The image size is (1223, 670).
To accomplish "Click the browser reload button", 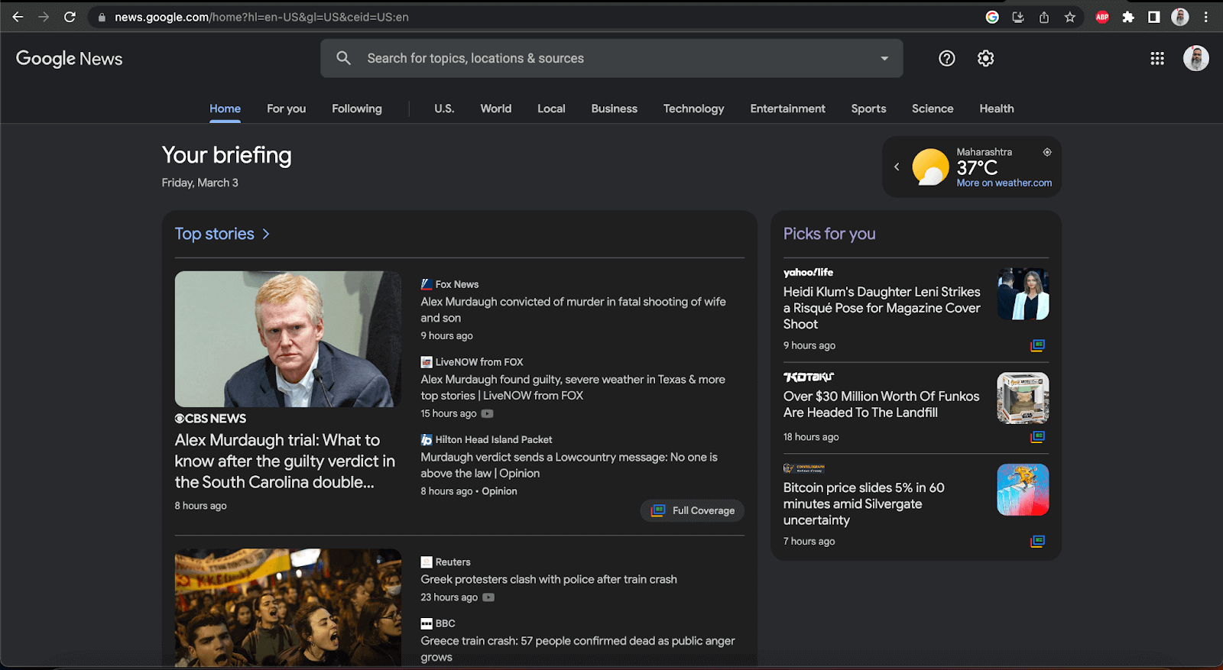I will pos(70,17).
